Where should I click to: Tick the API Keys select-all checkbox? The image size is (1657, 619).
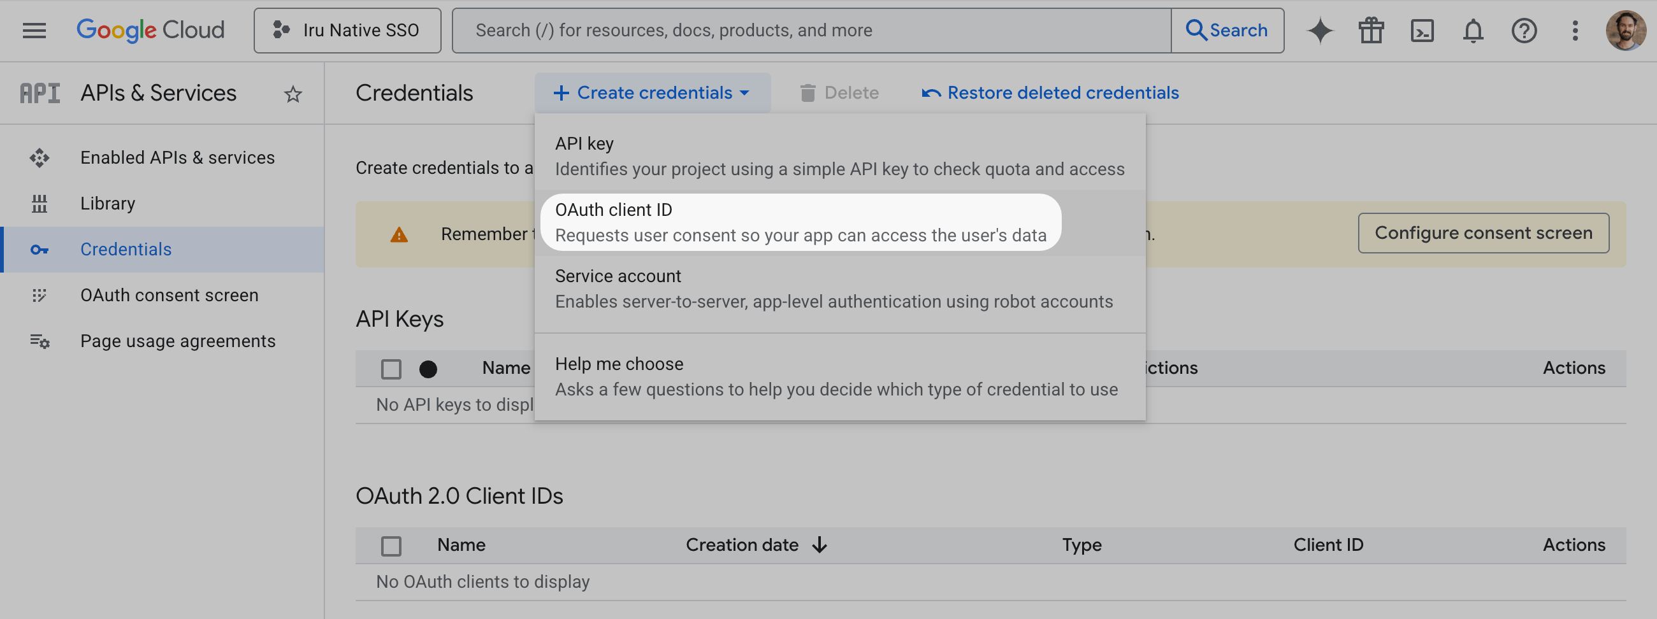(x=391, y=369)
